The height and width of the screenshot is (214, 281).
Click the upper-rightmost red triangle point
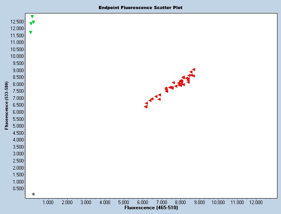pos(194,69)
